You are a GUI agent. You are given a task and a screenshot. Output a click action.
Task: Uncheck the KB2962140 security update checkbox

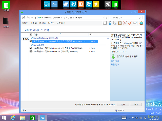31,48
